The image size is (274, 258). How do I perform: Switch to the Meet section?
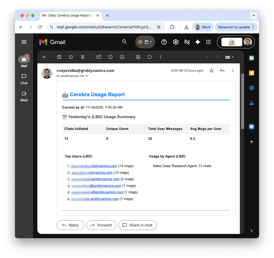click(24, 97)
